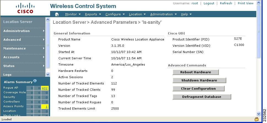Open the Monitor menu

(x=73, y=14)
